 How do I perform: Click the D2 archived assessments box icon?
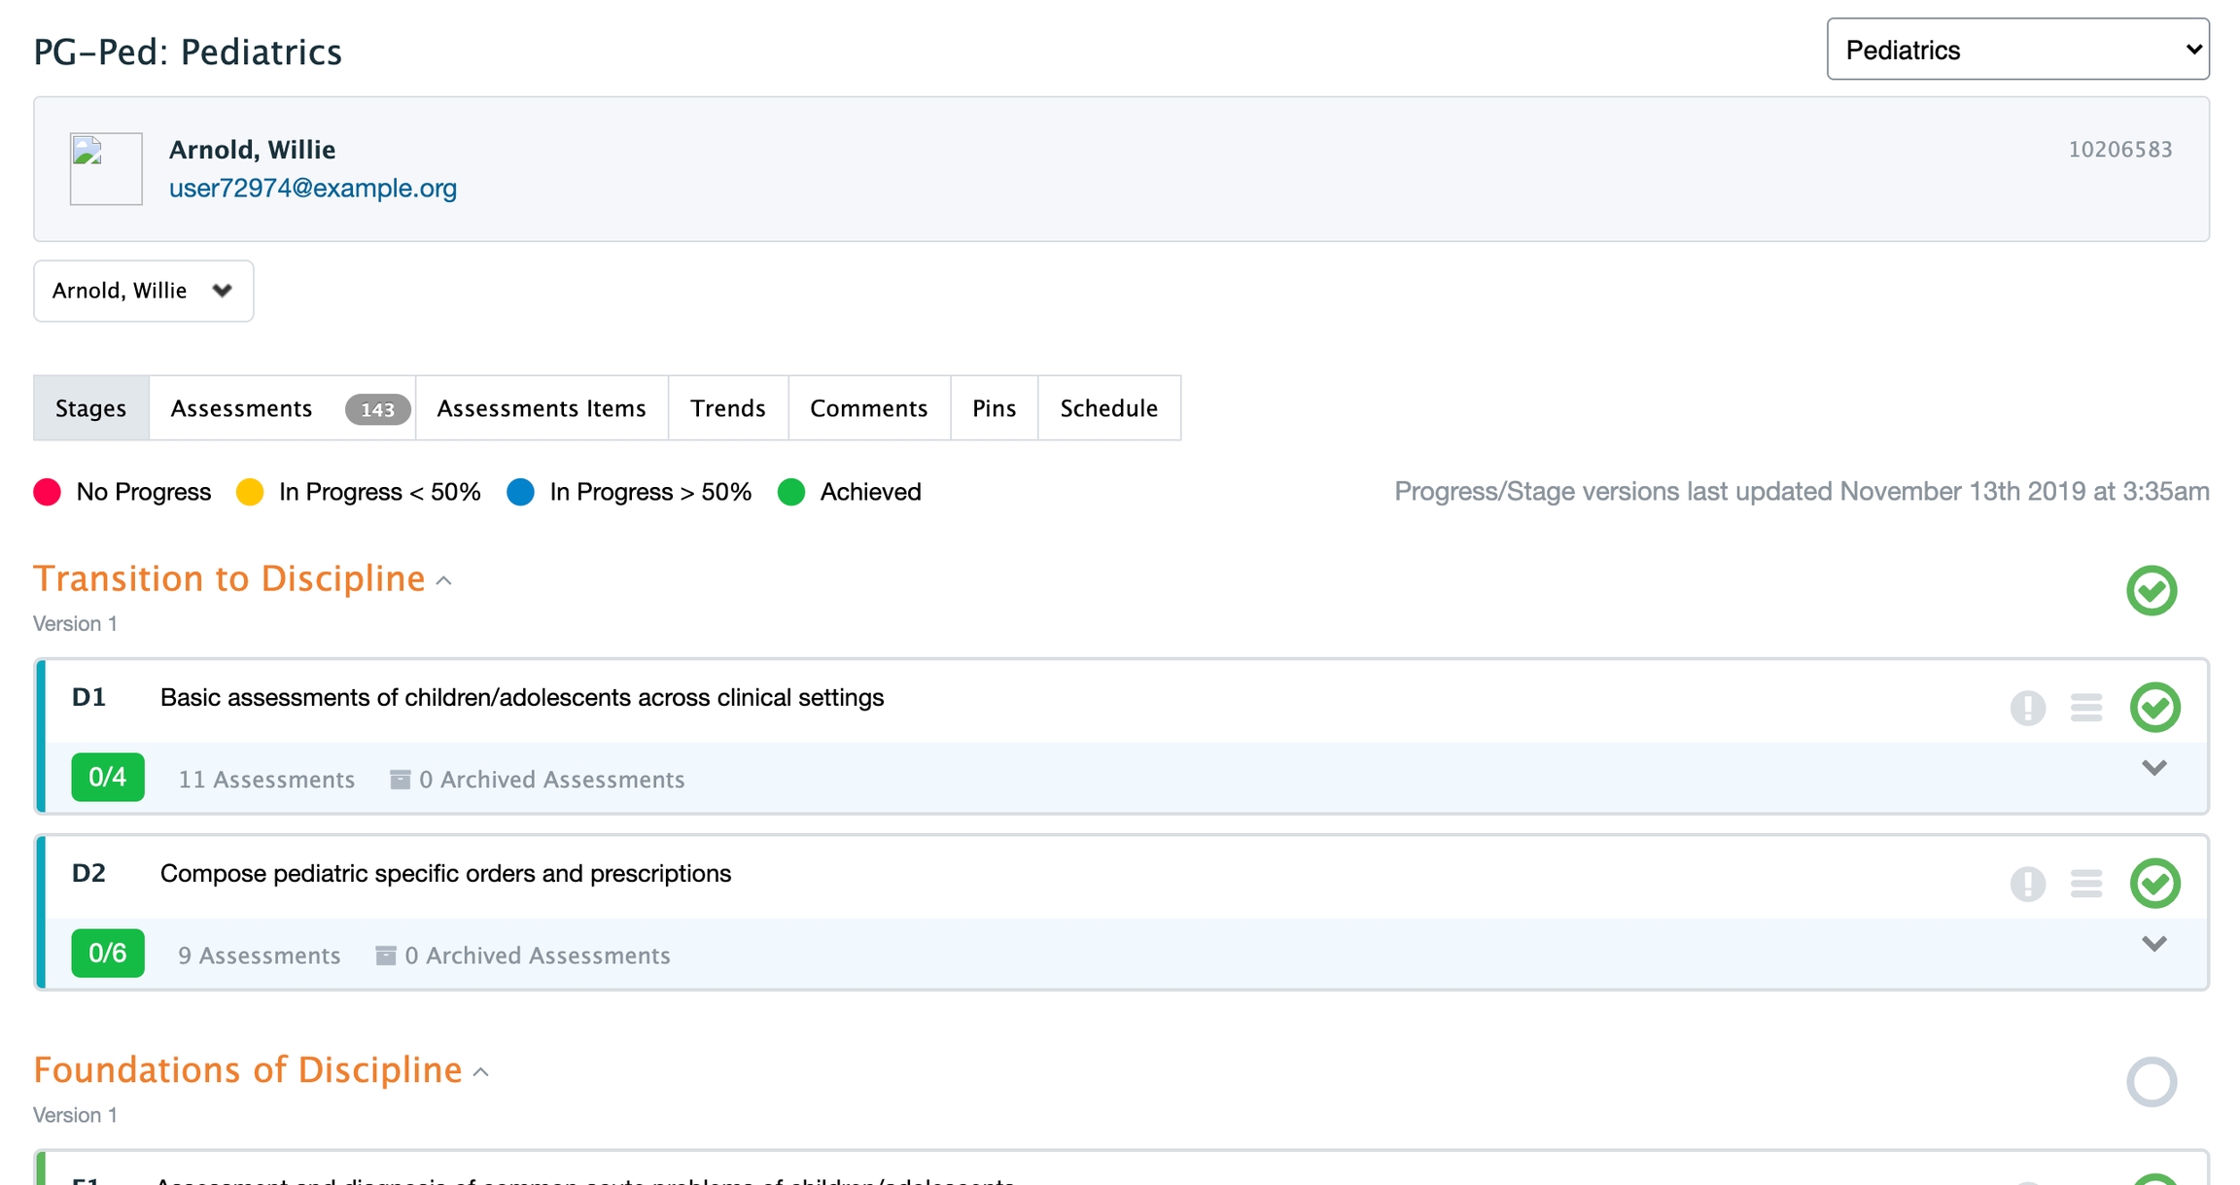(385, 956)
